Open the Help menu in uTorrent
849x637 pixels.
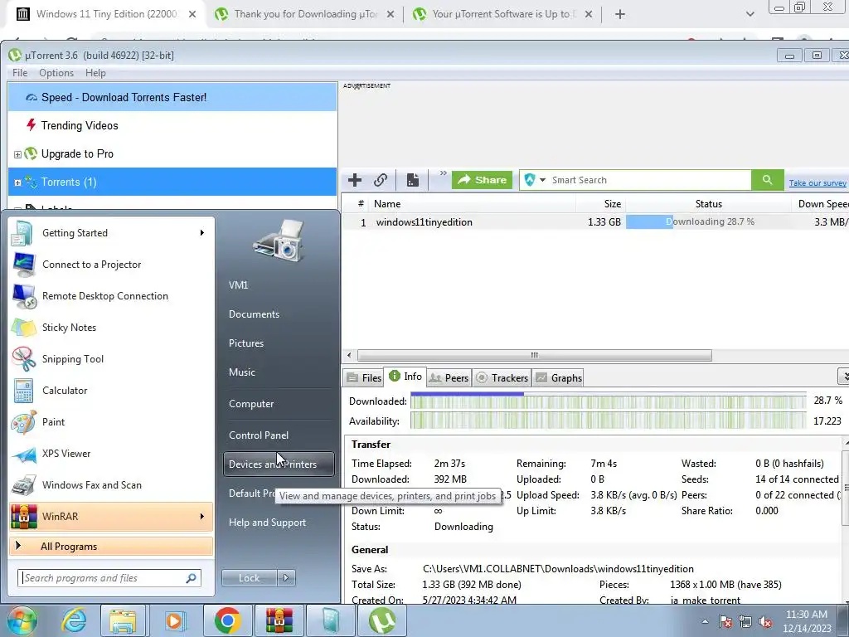(x=95, y=73)
